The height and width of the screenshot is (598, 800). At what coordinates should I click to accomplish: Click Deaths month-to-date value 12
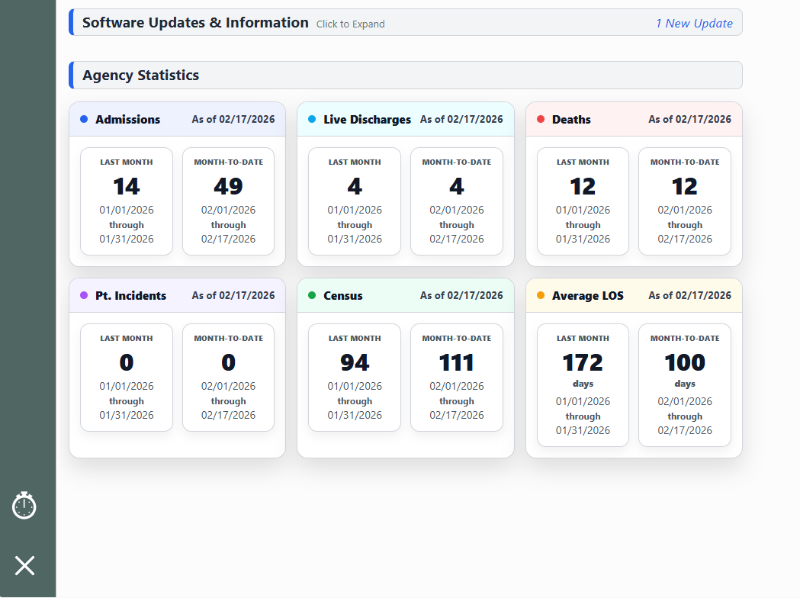[685, 186]
